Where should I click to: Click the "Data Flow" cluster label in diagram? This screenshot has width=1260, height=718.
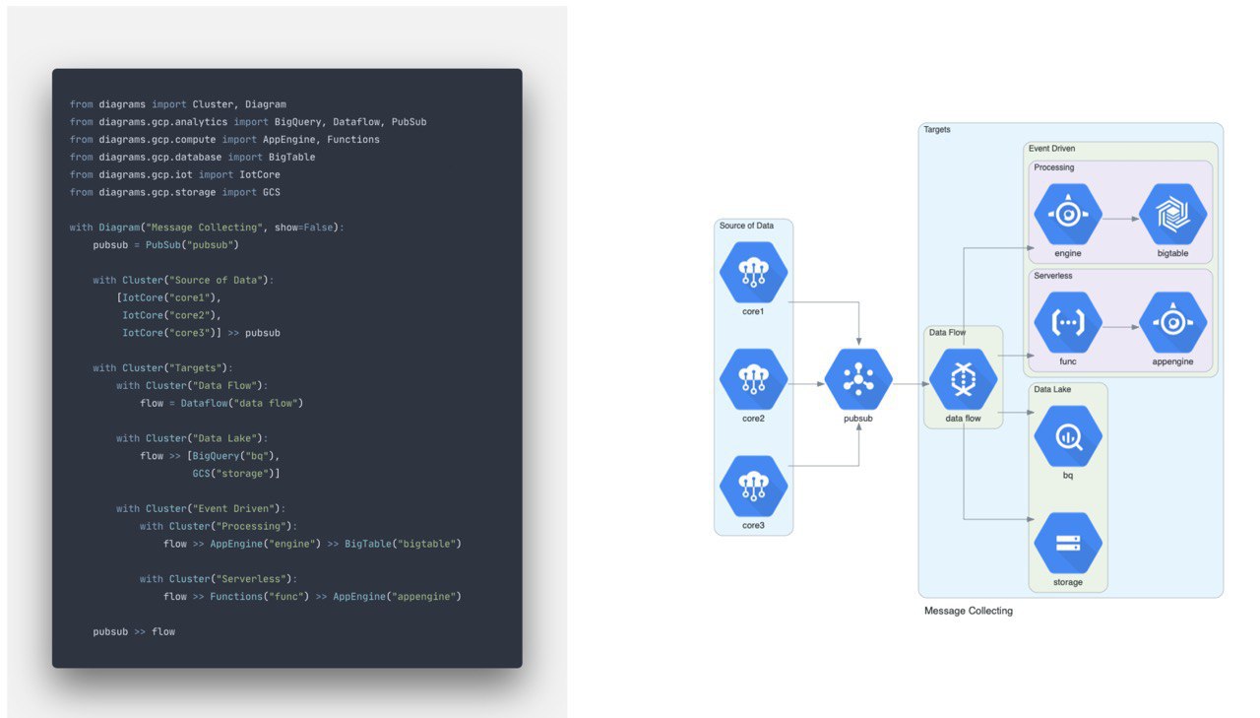tap(948, 333)
